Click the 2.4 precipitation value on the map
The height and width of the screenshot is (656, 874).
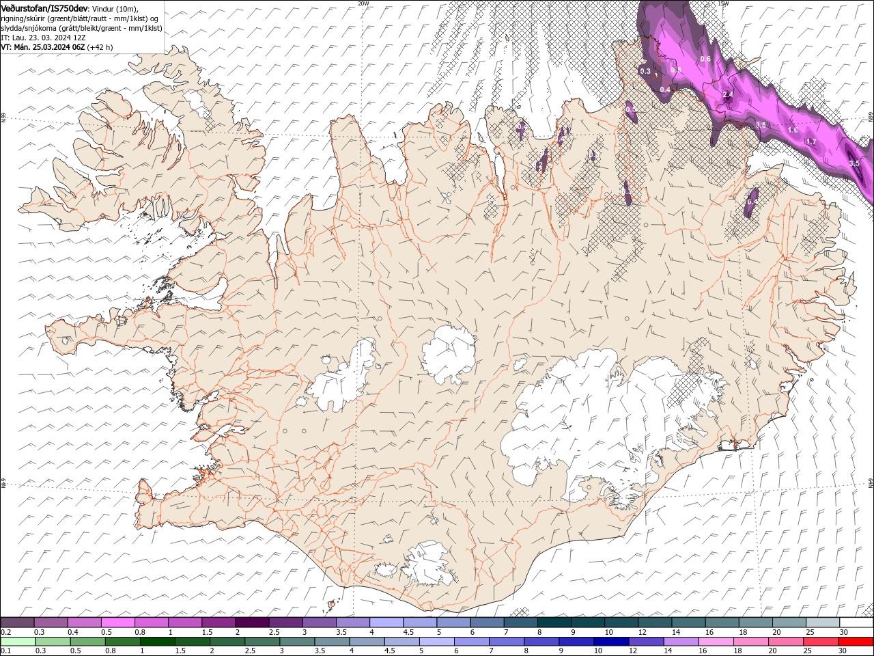tap(728, 95)
